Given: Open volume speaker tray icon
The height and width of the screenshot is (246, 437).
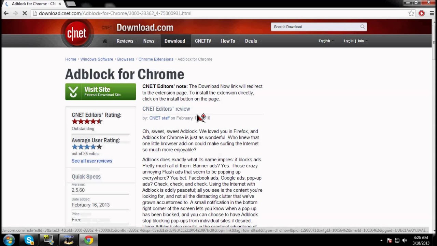Looking at the screenshot, I should [404, 240].
